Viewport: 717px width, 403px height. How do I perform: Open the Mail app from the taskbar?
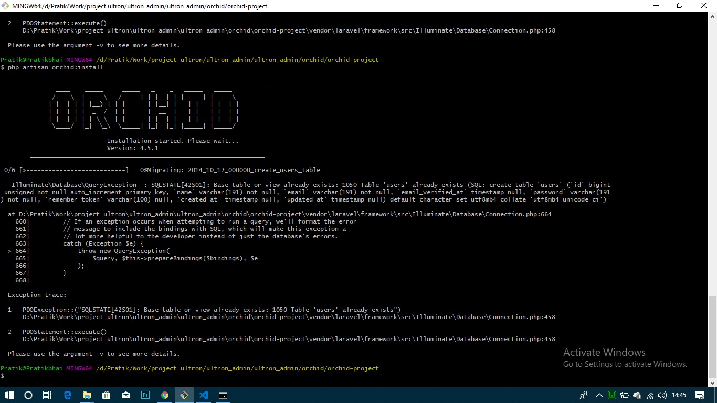(x=126, y=395)
